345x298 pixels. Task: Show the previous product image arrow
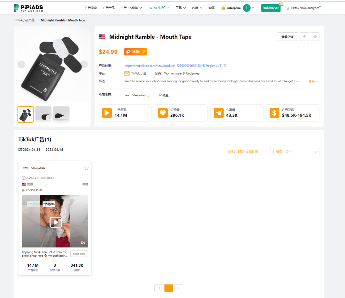tap(21, 64)
